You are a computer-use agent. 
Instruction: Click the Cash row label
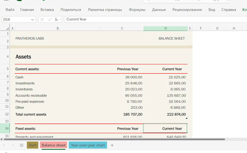pyautogui.click(x=19, y=77)
